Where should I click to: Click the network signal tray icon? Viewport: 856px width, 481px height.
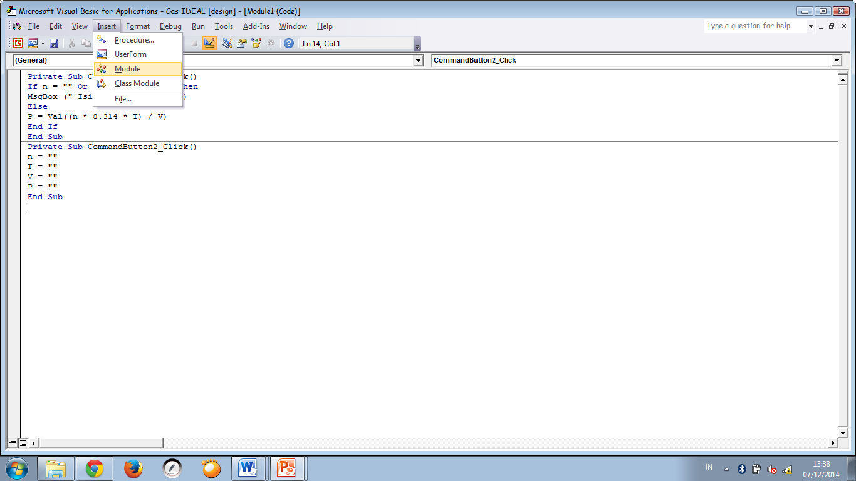(x=788, y=469)
